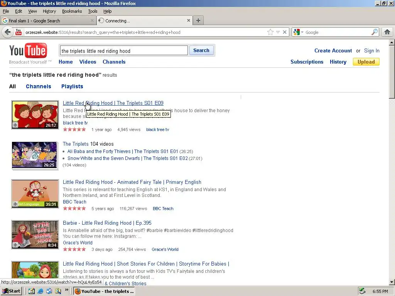Open the Windows Start menu

pyautogui.click(x=11, y=291)
